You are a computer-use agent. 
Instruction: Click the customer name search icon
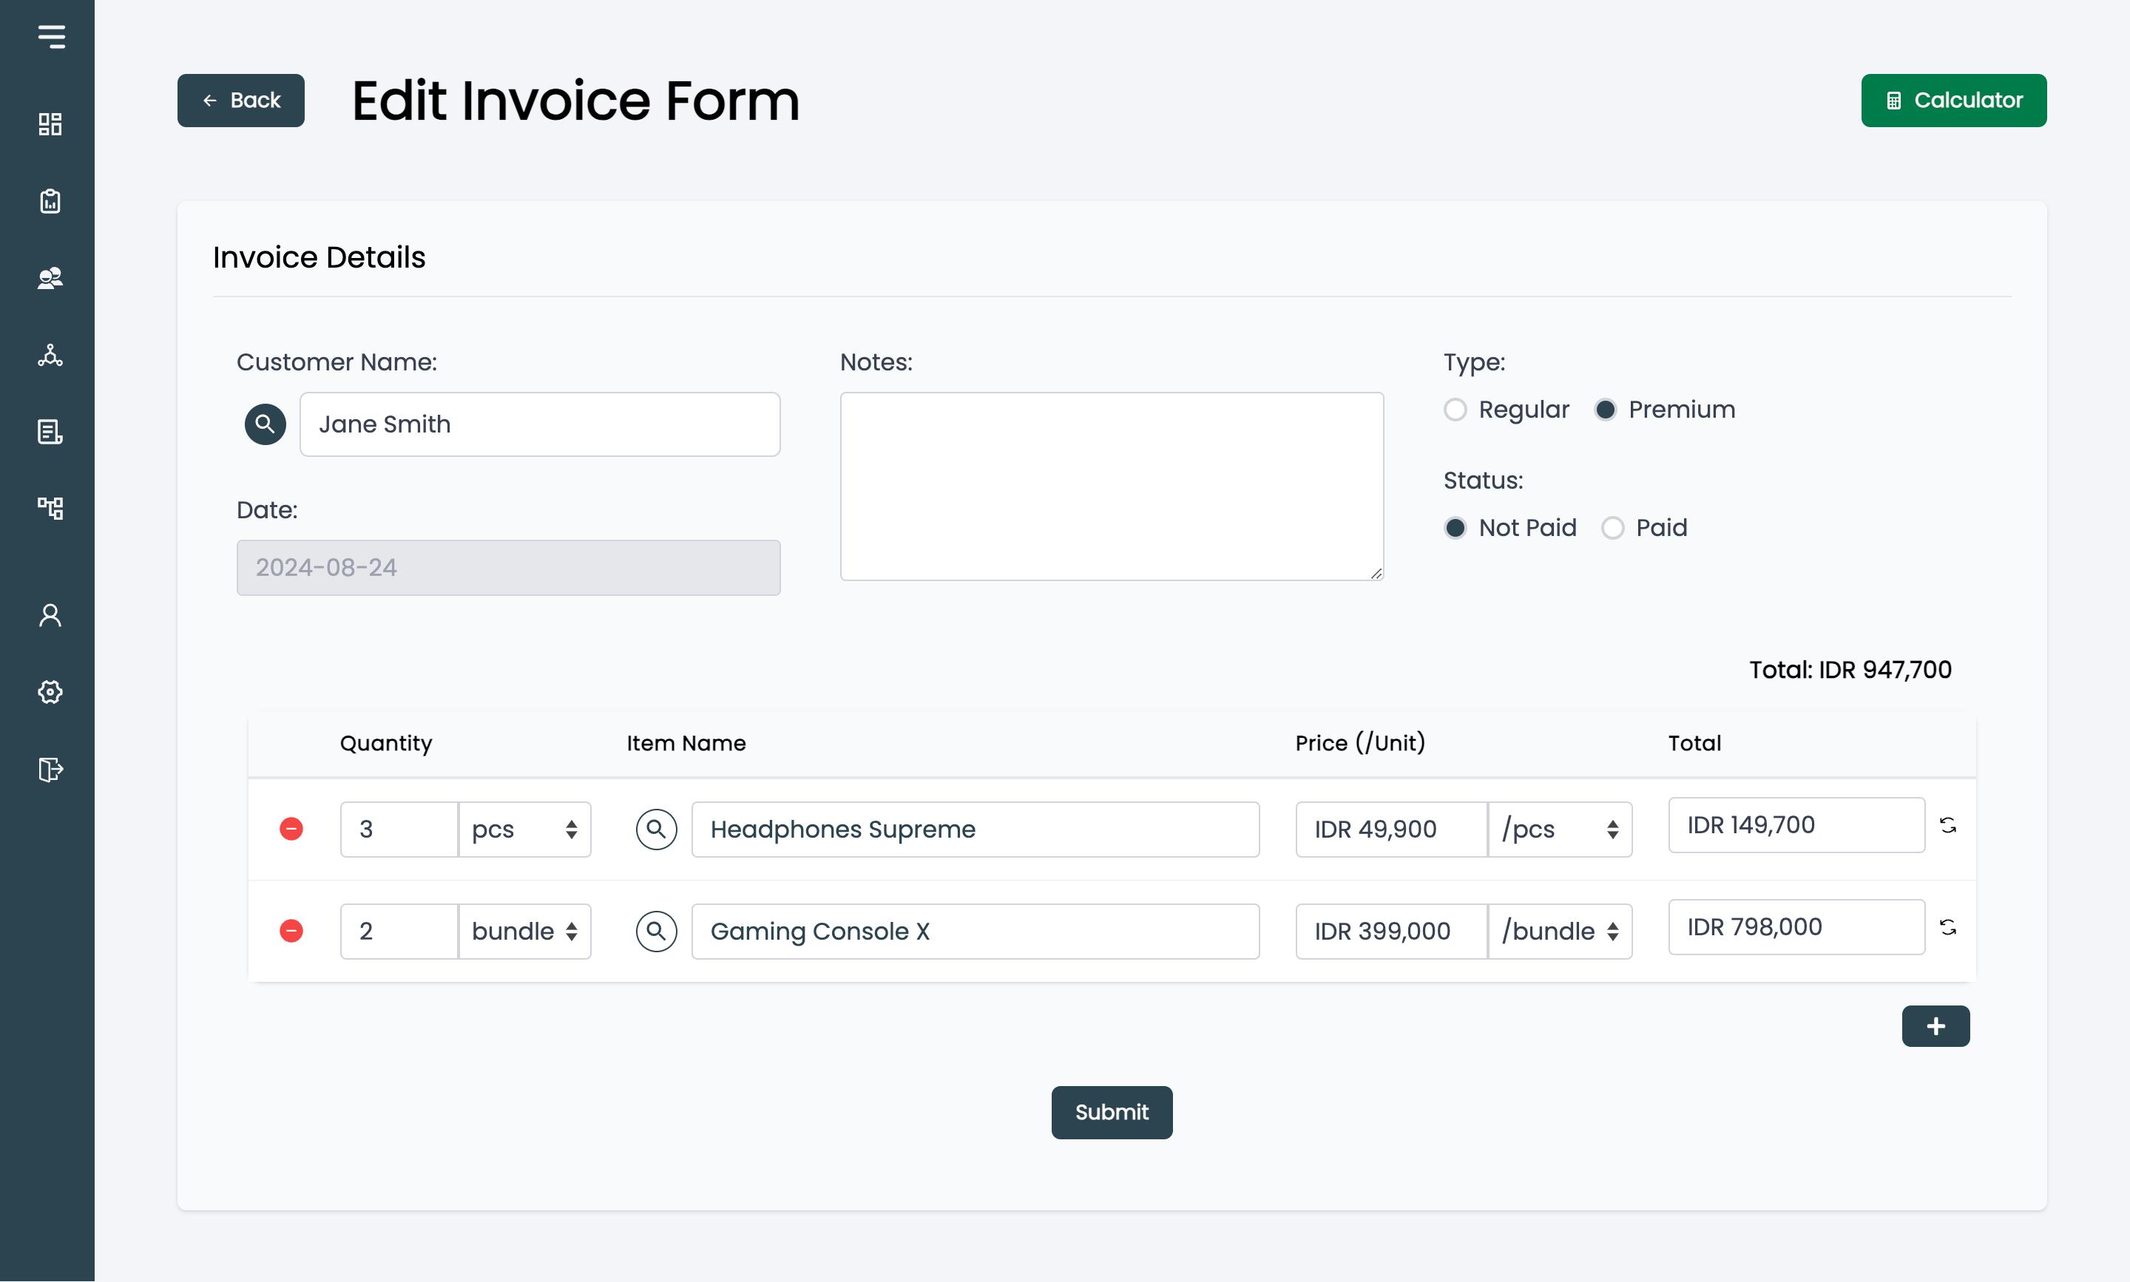(x=266, y=424)
